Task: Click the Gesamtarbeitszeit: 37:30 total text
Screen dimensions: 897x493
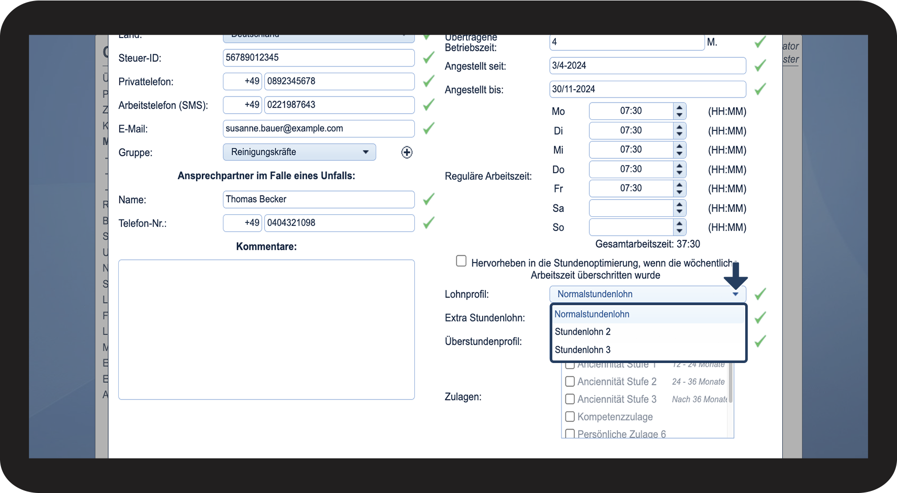Action: tap(648, 244)
